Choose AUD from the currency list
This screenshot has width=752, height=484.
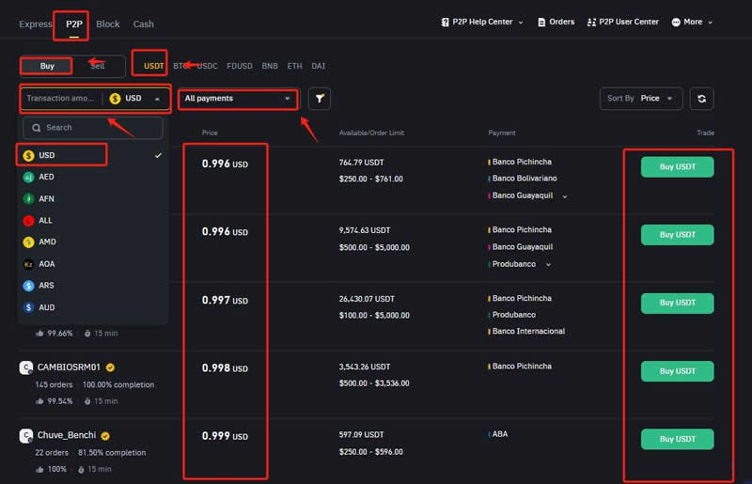click(x=92, y=307)
